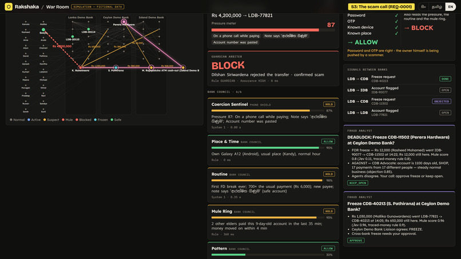Click the Routine 98% confidence bar
Image resolution: width=461 pixels, height=259 pixels.
[x=268, y=180]
